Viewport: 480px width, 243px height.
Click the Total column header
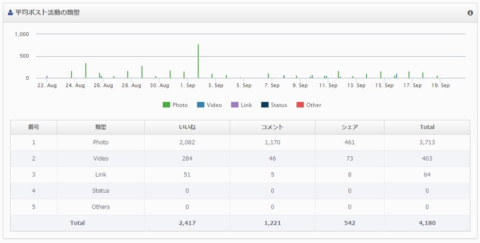click(x=426, y=127)
